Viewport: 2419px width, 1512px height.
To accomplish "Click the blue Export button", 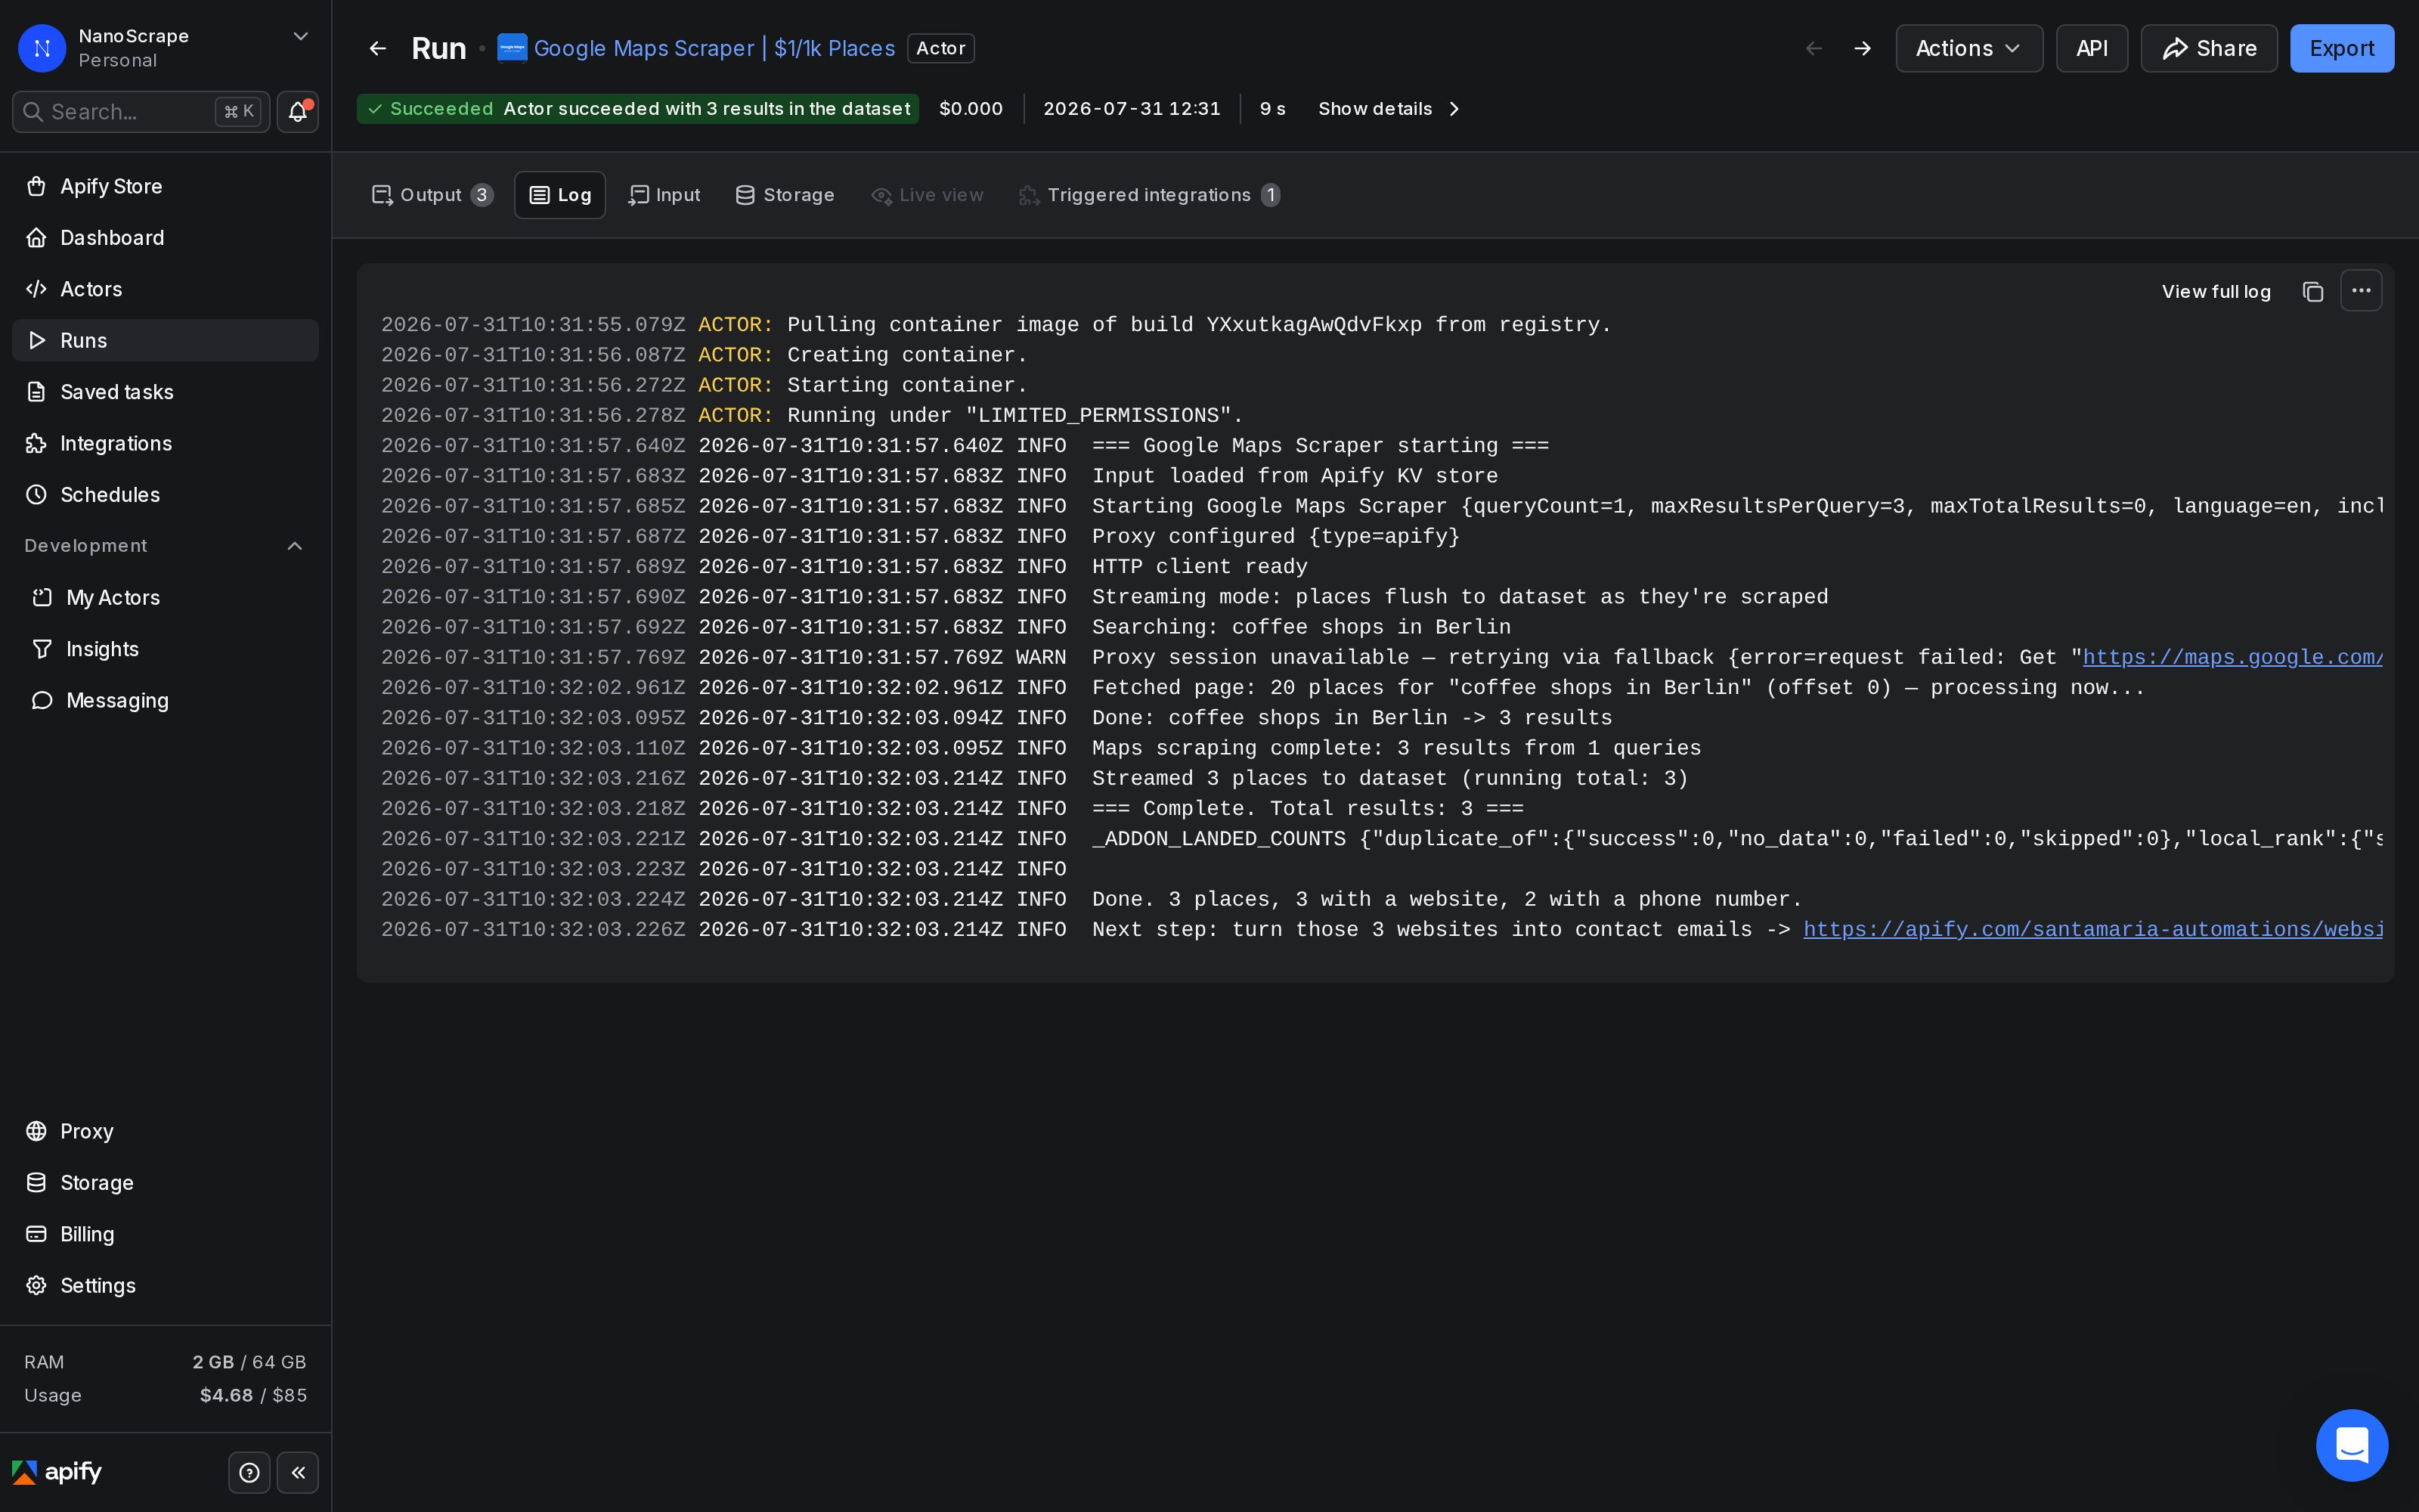I will coord(2341,48).
